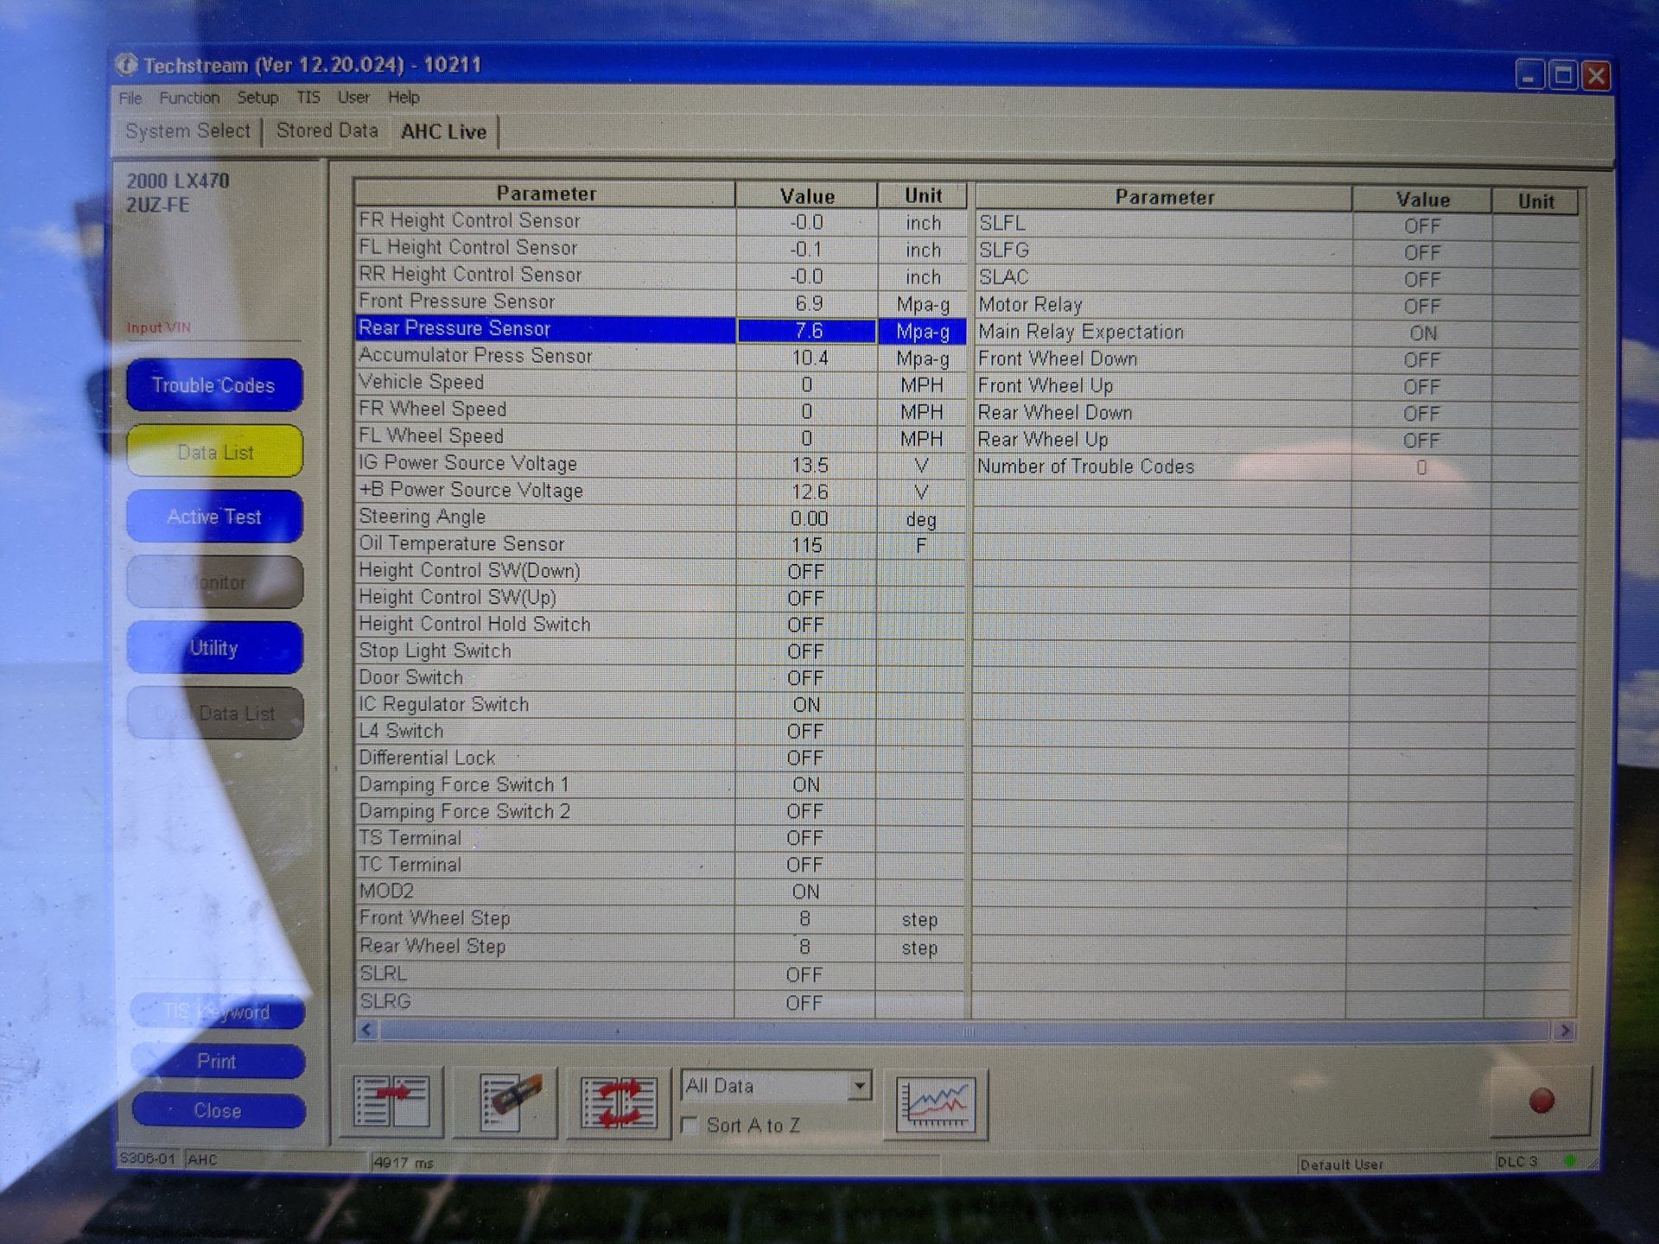Click the red arrows refresh list icon
Image resolution: width=1659 pixels, height=1244 pixels.
[618, 1103]
